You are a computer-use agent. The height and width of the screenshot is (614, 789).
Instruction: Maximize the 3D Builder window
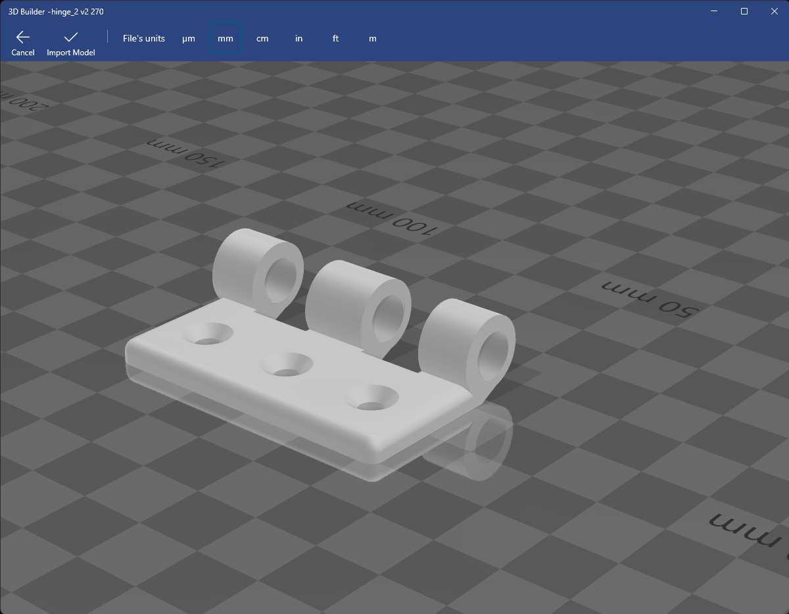744,11
